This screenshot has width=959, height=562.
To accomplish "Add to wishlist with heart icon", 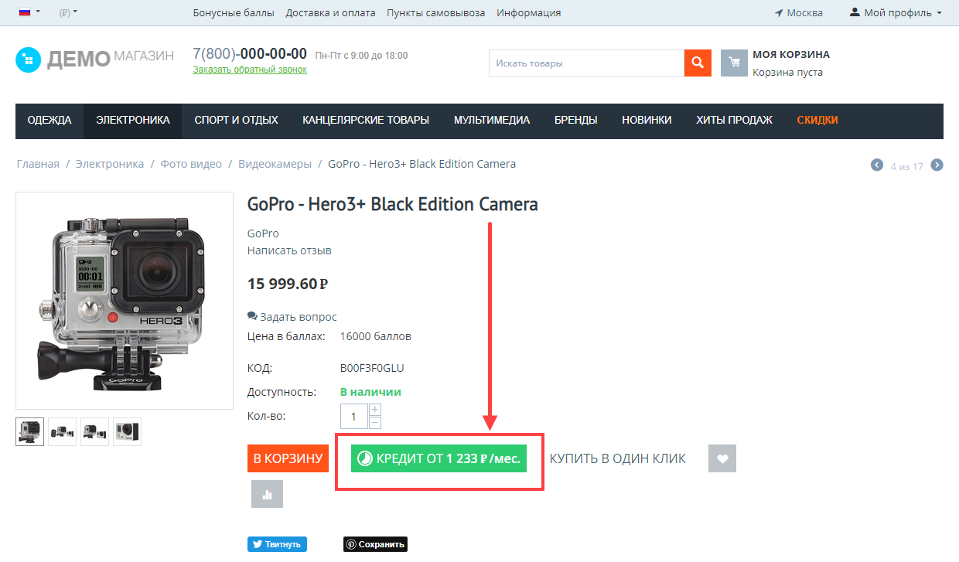I will pos(722,458).
